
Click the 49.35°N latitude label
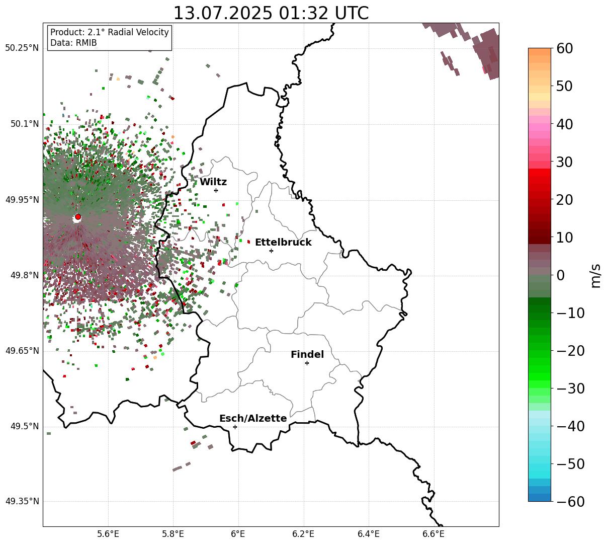[22, 501]
